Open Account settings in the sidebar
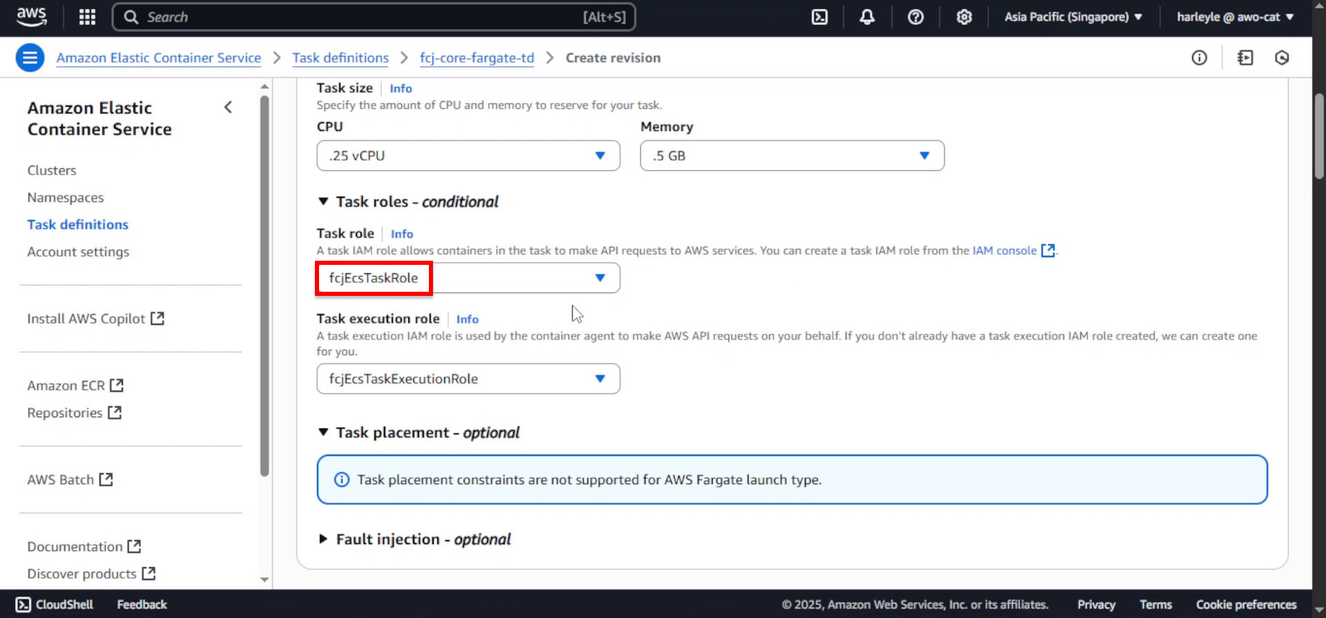The width and height of the screenshot is (1326, 618). tap(78, 252)
